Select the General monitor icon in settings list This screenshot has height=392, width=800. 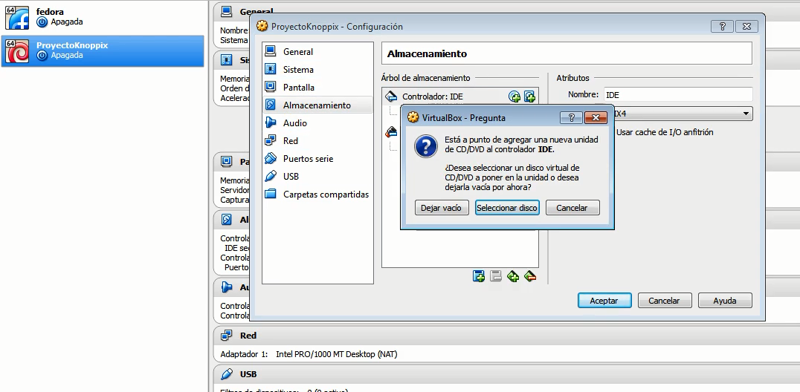coord(271,51)
